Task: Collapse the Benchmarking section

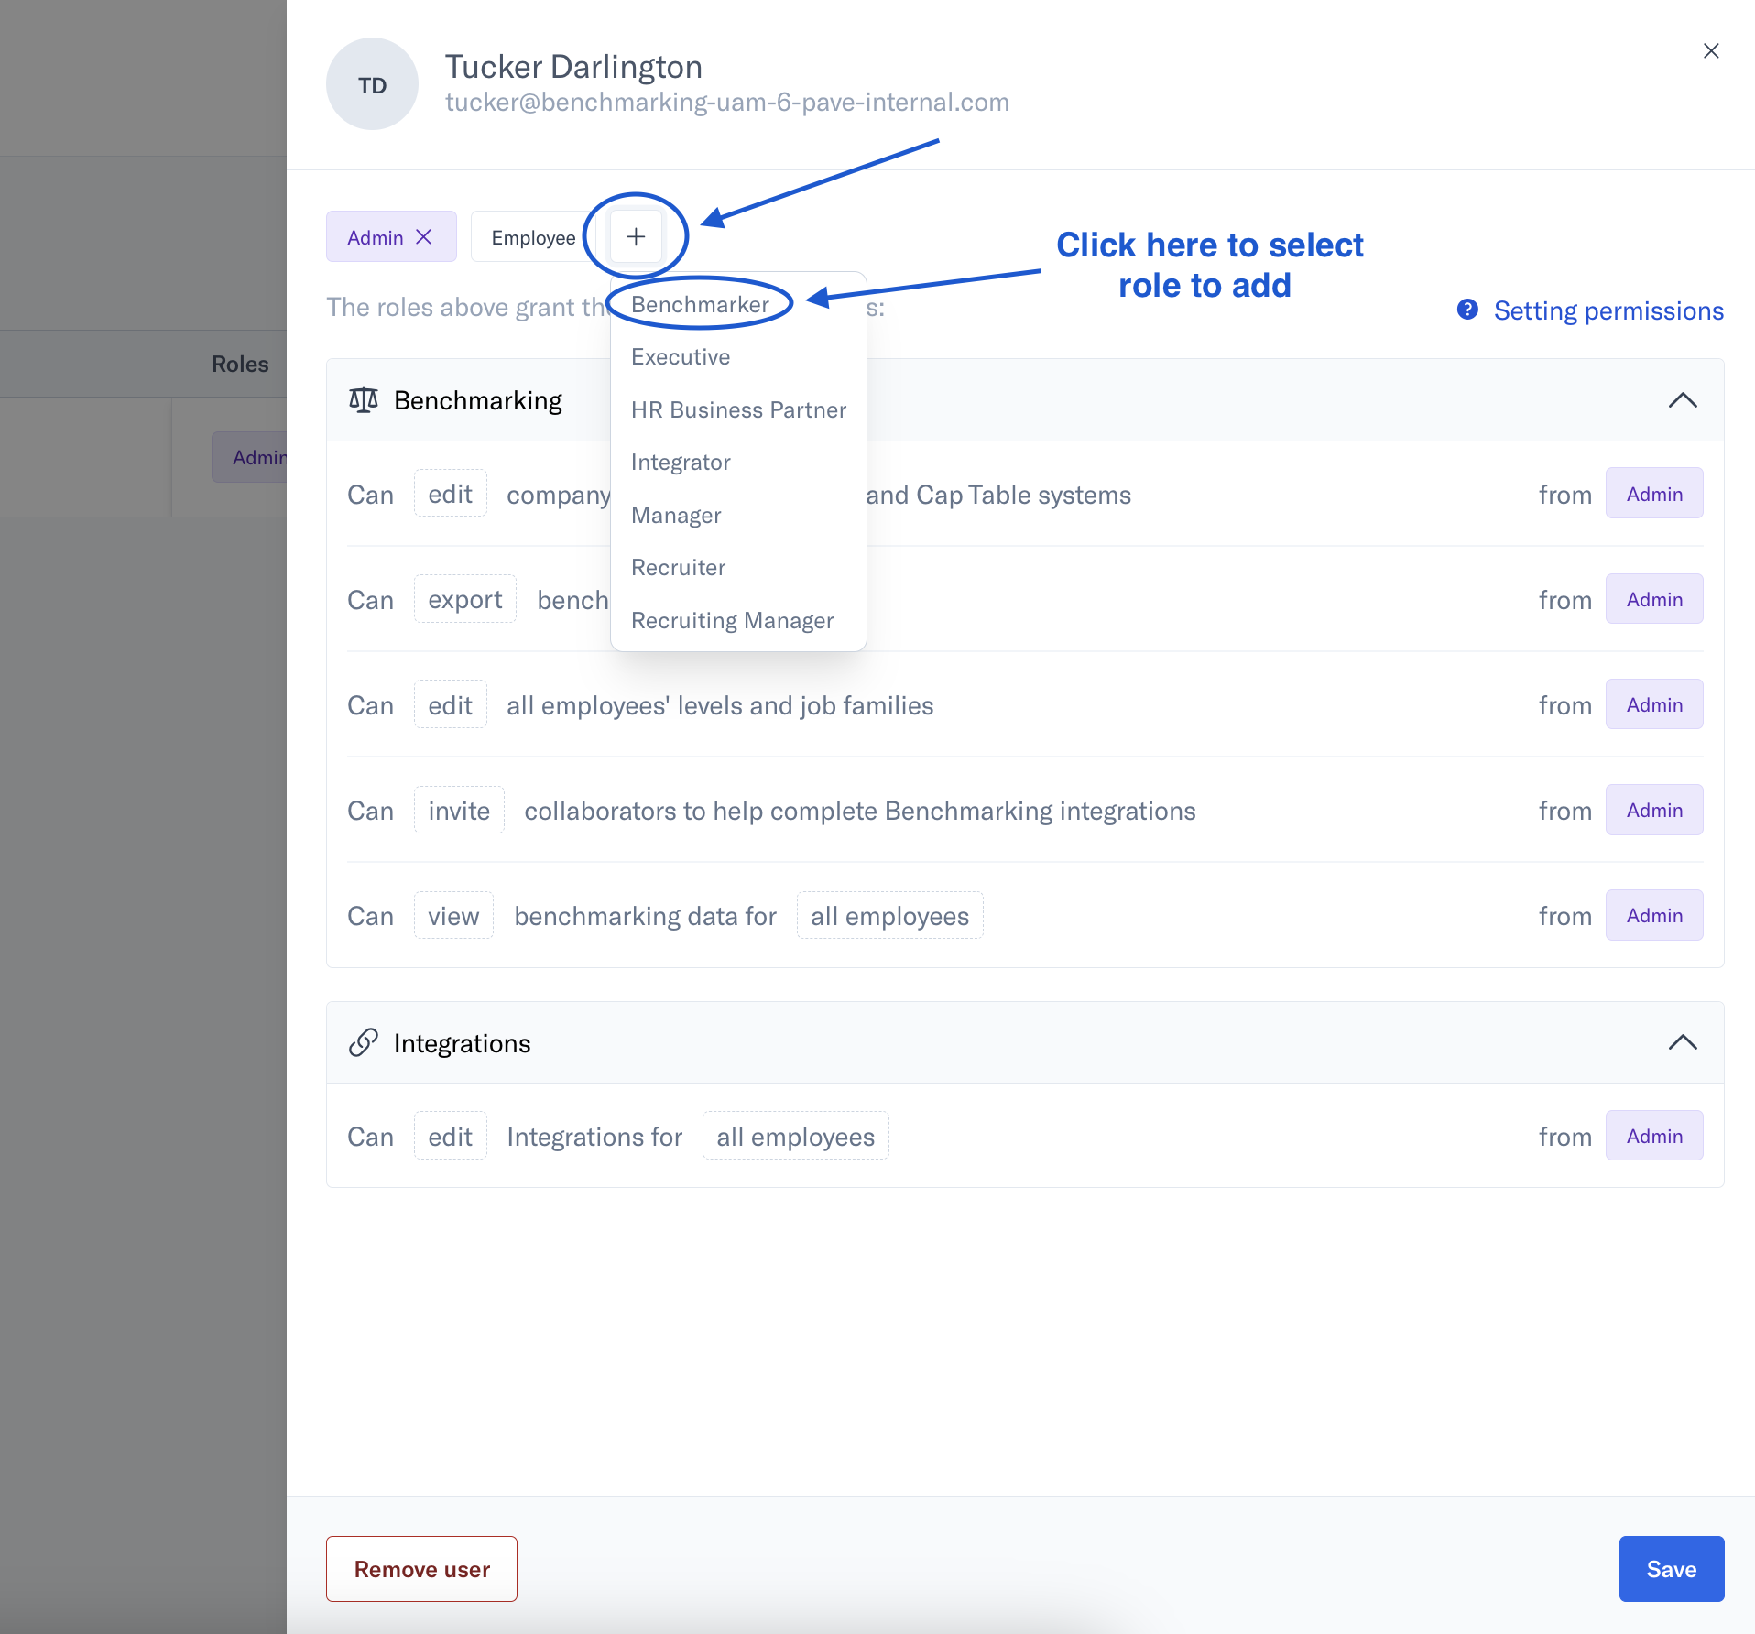Action: (x=1683, y=400)
